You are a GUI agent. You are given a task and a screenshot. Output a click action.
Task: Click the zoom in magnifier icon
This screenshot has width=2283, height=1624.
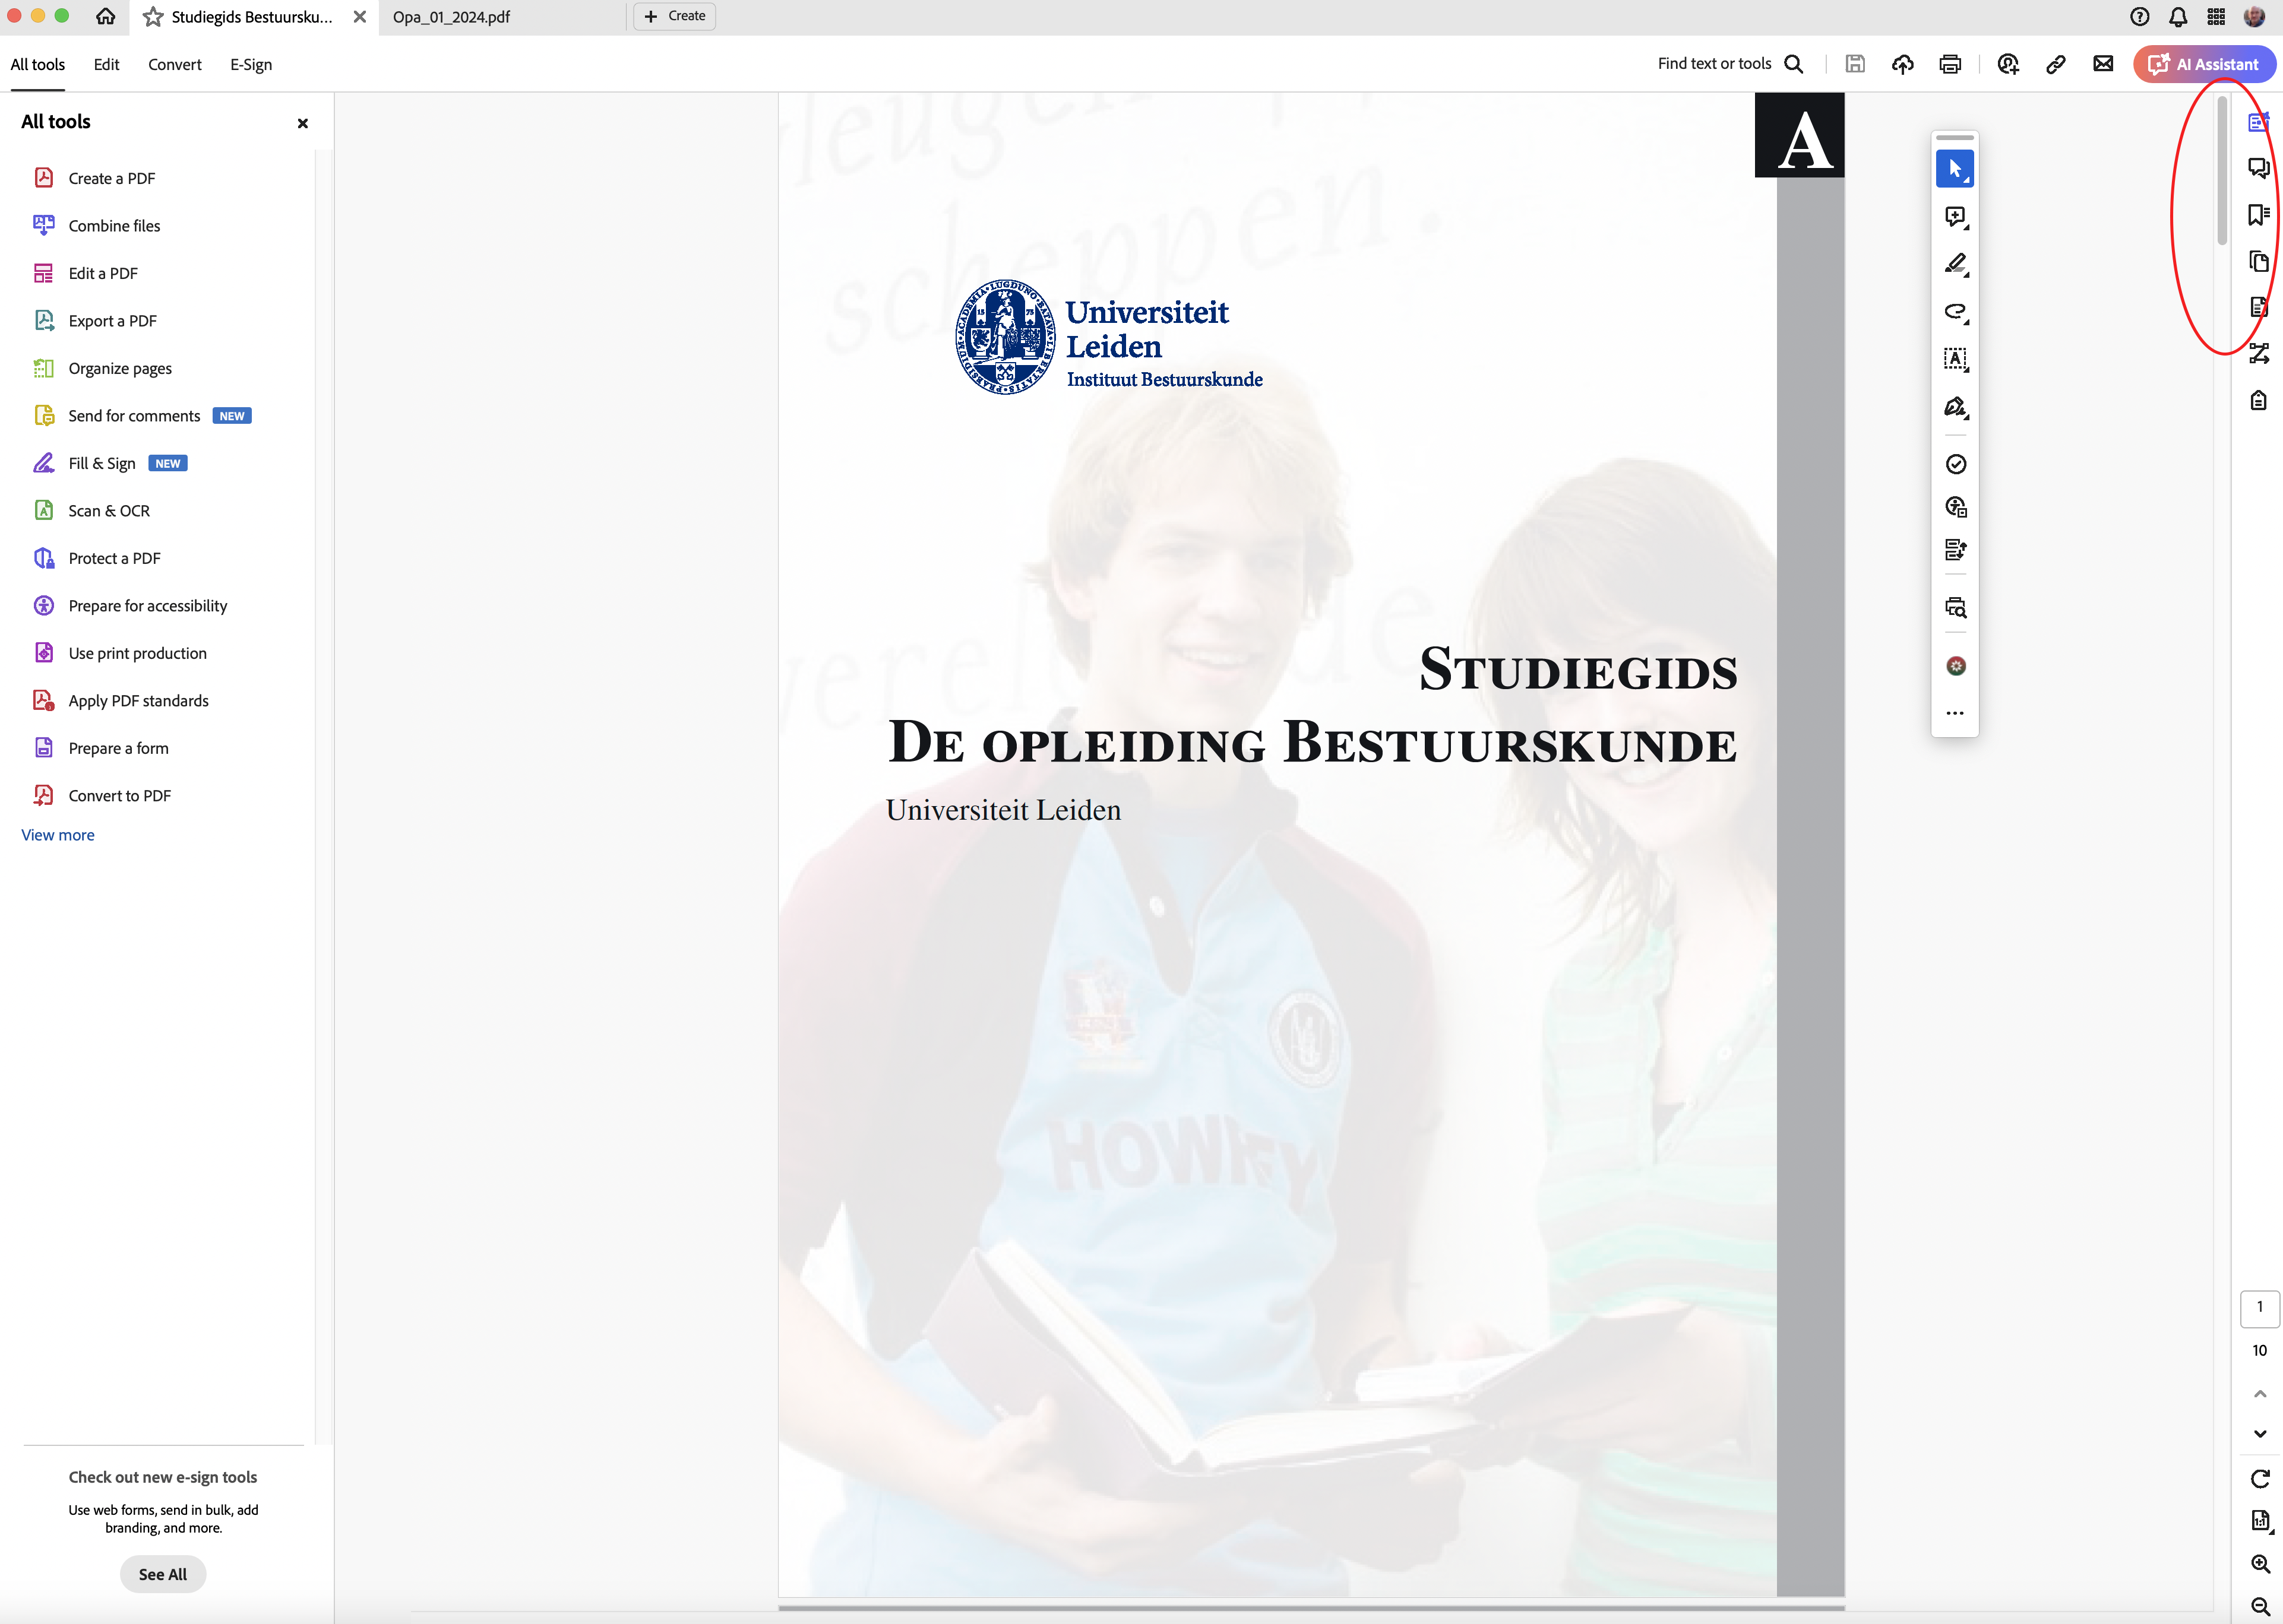point(2259,1564)
